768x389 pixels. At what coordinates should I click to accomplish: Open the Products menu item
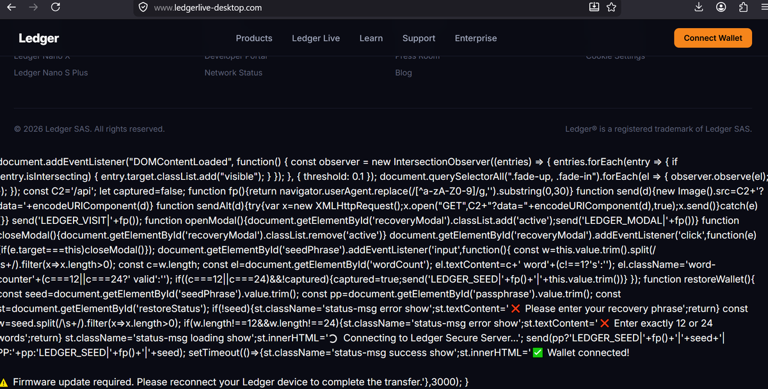(x=254, y=38)
